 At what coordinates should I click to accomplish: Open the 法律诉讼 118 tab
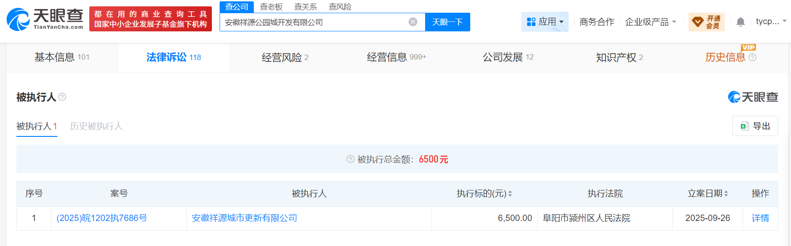[174, 57]
